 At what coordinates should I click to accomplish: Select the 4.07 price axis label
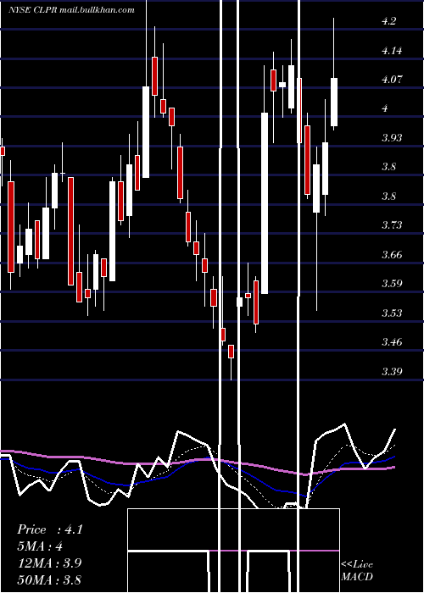[392, 80]
